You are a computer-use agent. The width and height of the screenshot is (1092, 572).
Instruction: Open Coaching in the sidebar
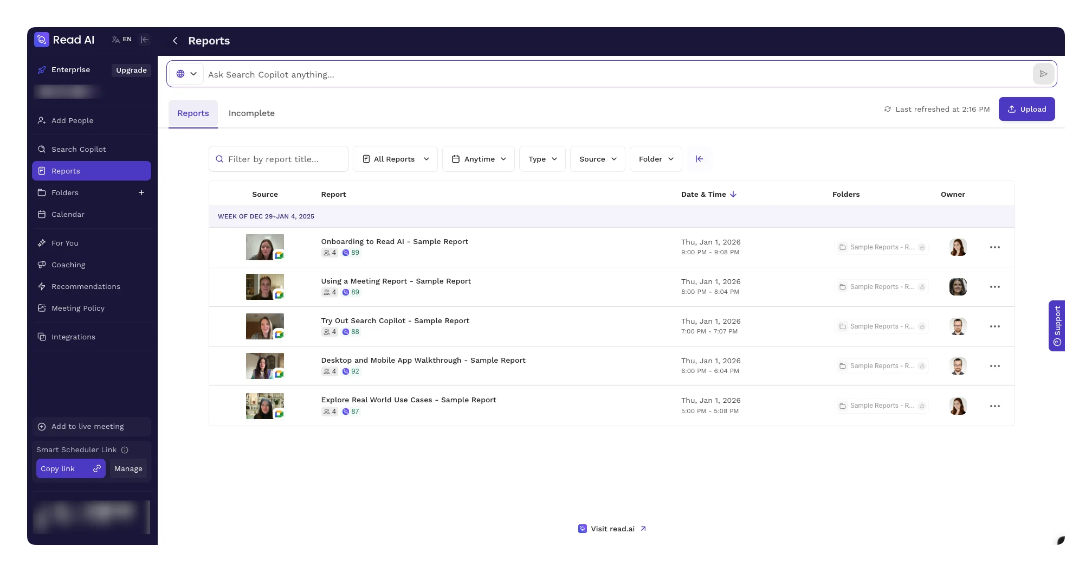[68, 265]
